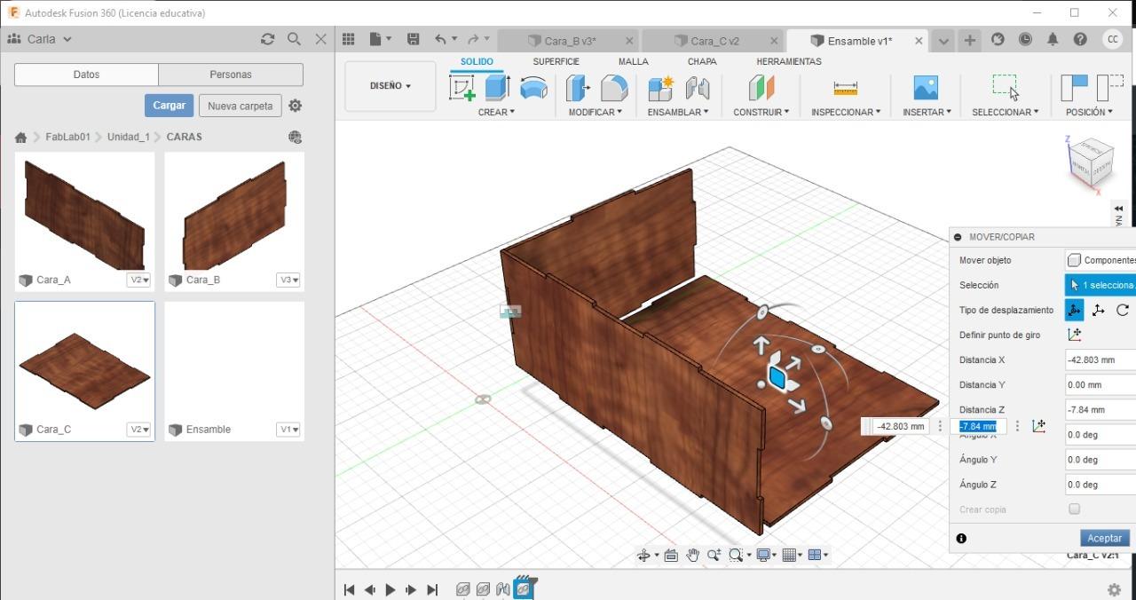The height and width of the screenshot is (600, 1136).
Task: Select the Extrude tool icon
Action: pyautogui.click(x=497, y=88)
